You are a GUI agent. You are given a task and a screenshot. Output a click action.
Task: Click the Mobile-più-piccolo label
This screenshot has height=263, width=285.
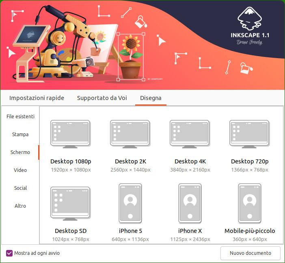click(250, 231)
